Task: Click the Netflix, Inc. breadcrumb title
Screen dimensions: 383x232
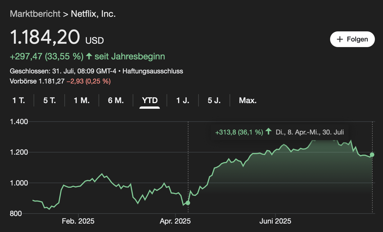Action: (x=94, y=14)
